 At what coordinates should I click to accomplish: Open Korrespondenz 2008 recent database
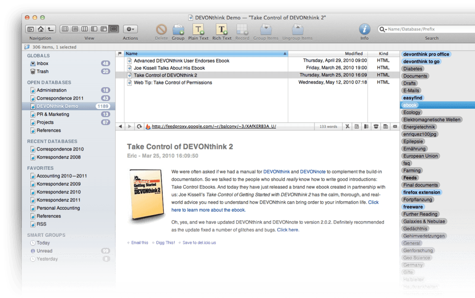[69, 158]
